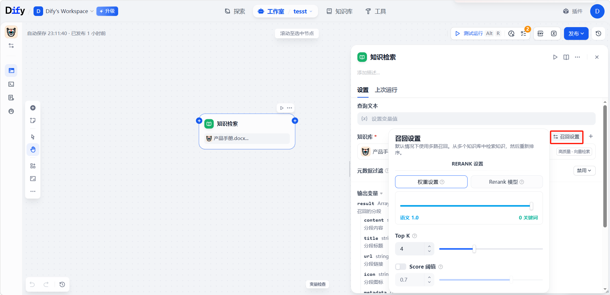Select pointer mode on the canvas toolbar
The height and width of the screenshot is (295, 610).
coord(33,137)
